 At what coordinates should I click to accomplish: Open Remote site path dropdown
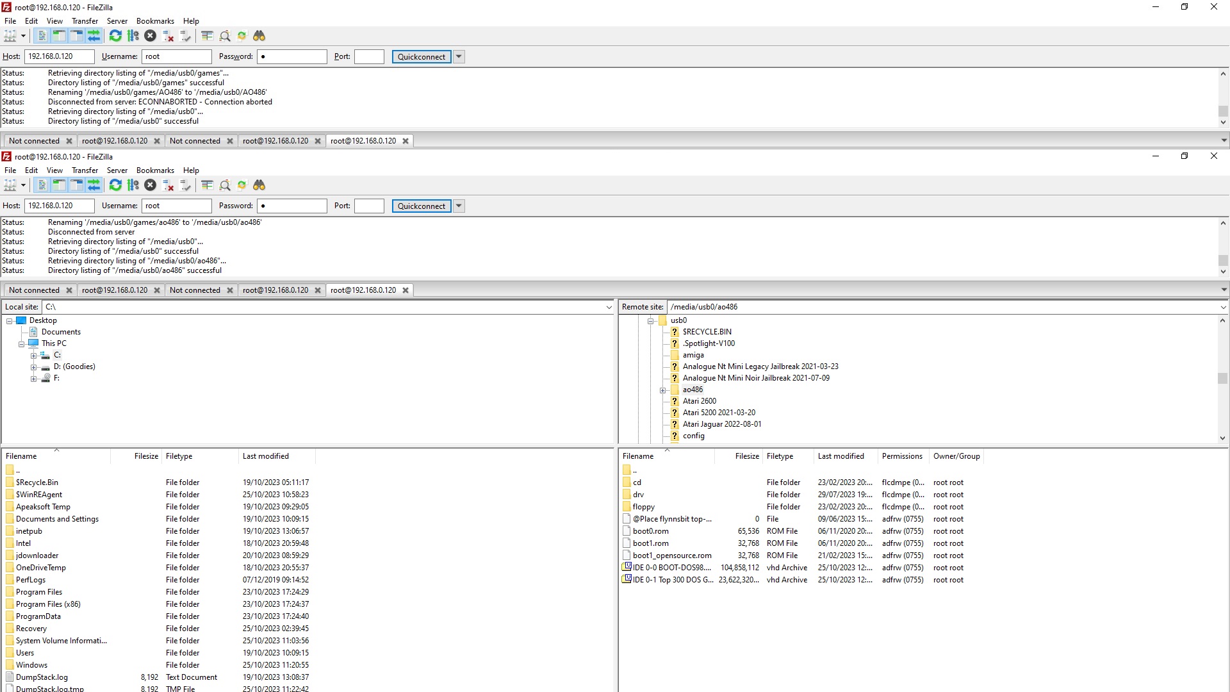tap(1223, 307)
